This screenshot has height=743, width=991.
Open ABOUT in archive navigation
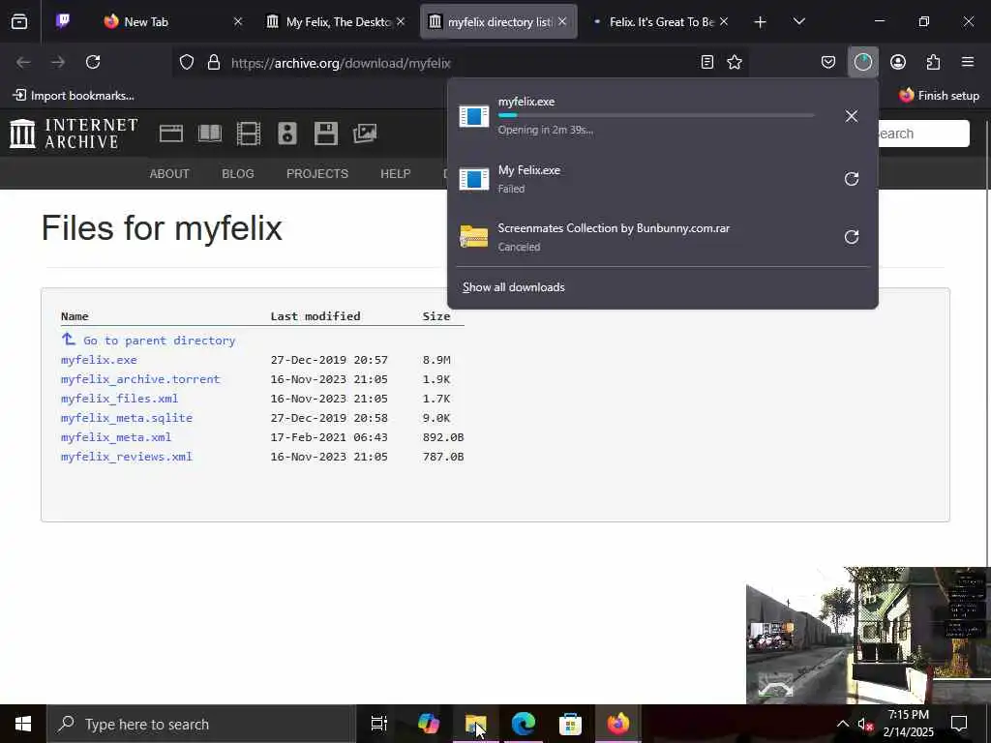[169, 174]
